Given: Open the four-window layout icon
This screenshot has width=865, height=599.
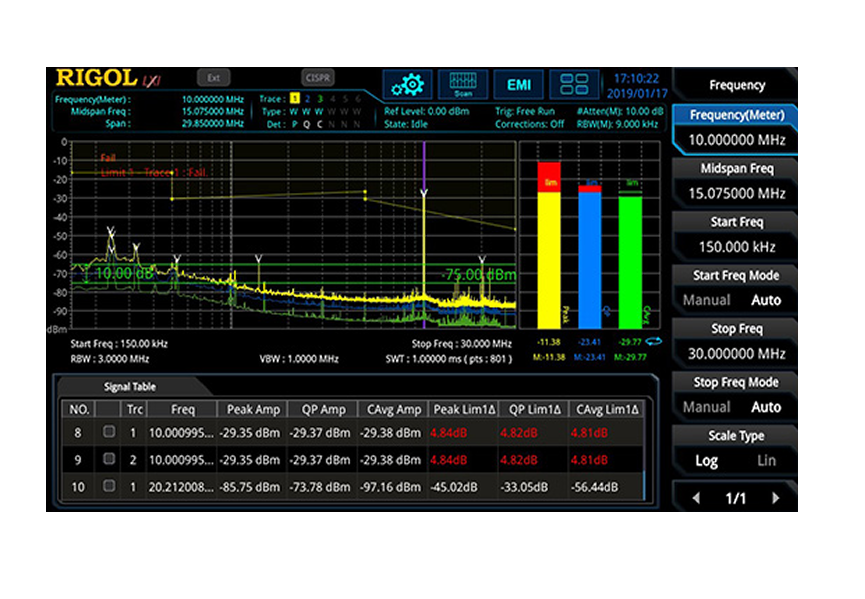Looking at the screenshot, I should point(574,85).
